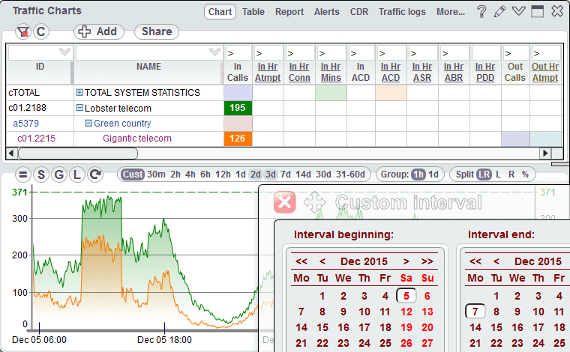Close the Custom interval dialog with red X
This screenshot has width=570, height=352.
pyautogui.click(x=284, y=202)
